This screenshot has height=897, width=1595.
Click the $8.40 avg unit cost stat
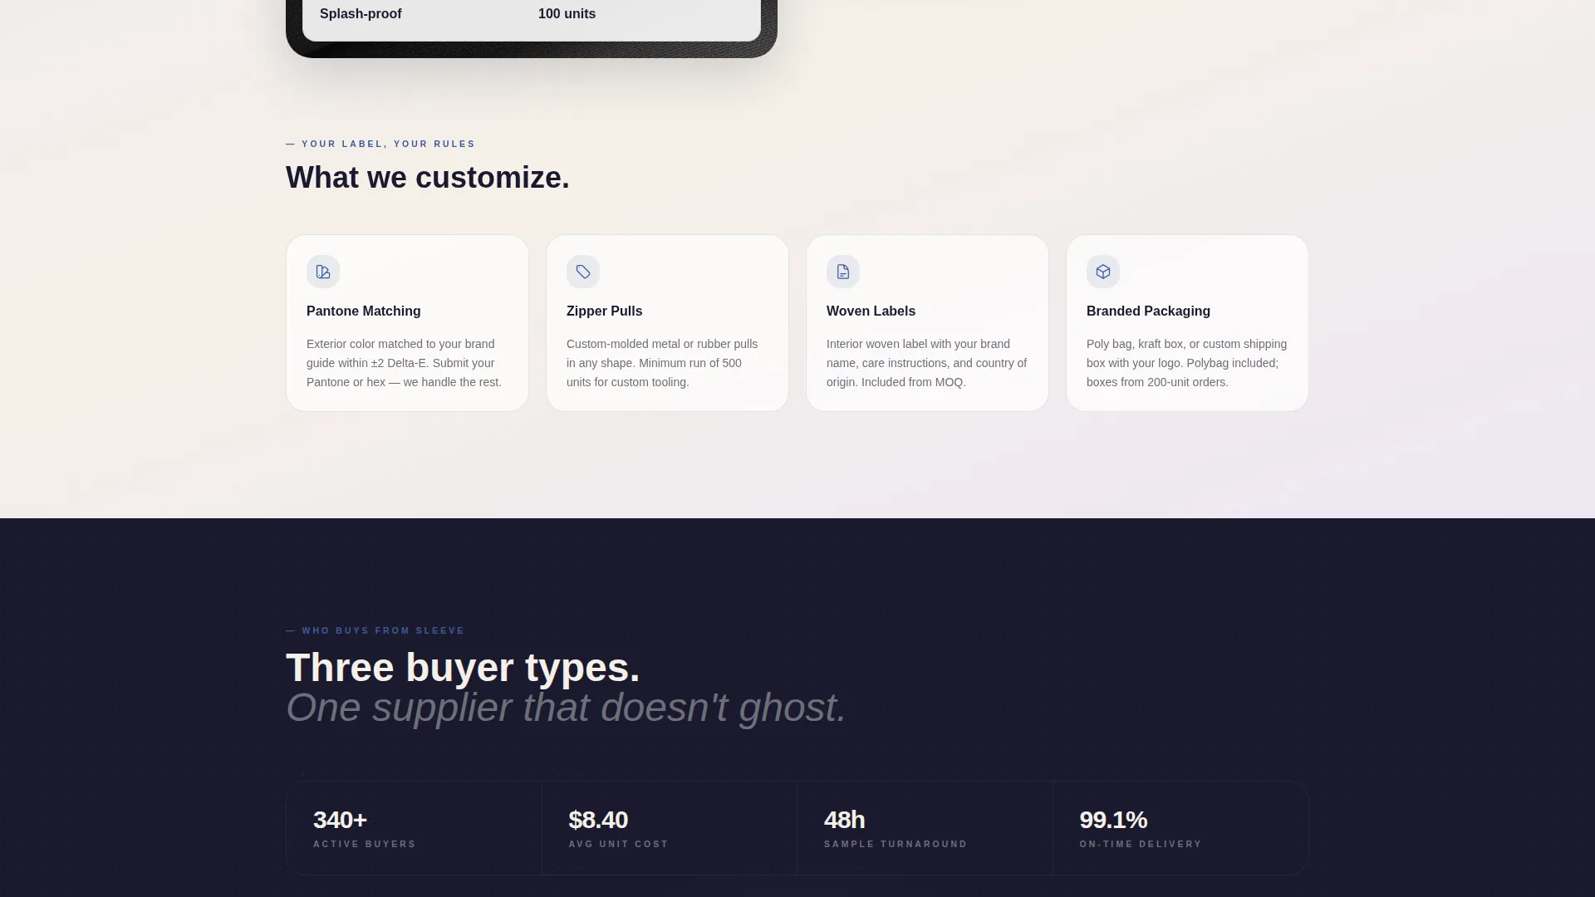pyautogui.click(x=670, y=828)
